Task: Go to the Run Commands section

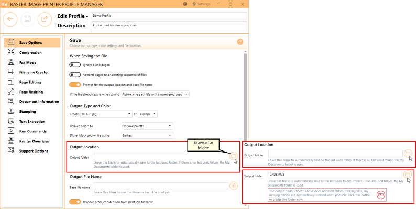Action: [32, 131]
